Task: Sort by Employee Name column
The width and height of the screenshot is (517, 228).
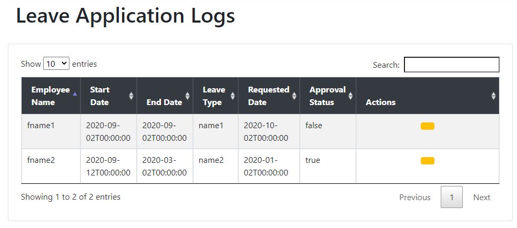Action: (x=50, y=96)
